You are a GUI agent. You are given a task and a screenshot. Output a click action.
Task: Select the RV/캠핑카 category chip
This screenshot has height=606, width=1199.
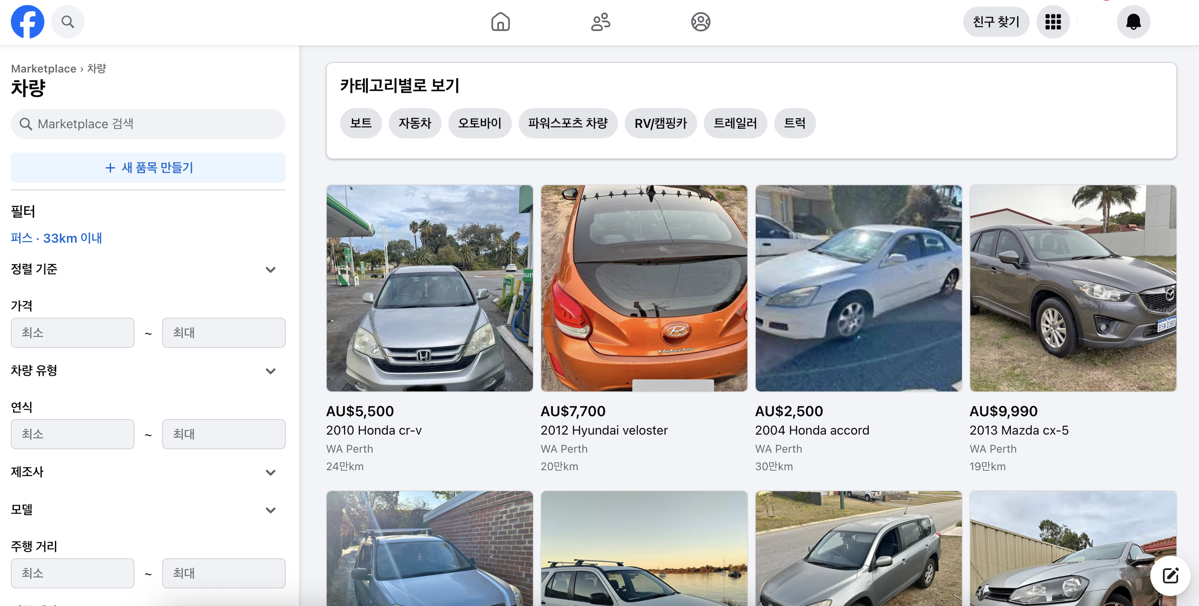click(x=660, y=123)
